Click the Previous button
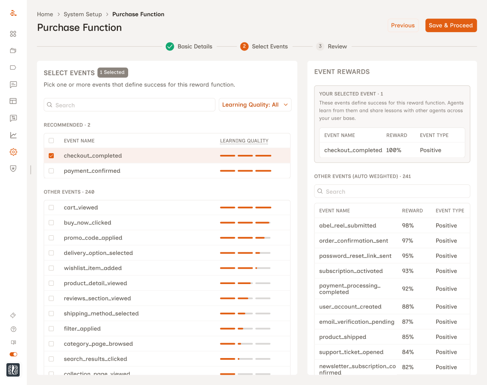487x385 pixels. 402,25
